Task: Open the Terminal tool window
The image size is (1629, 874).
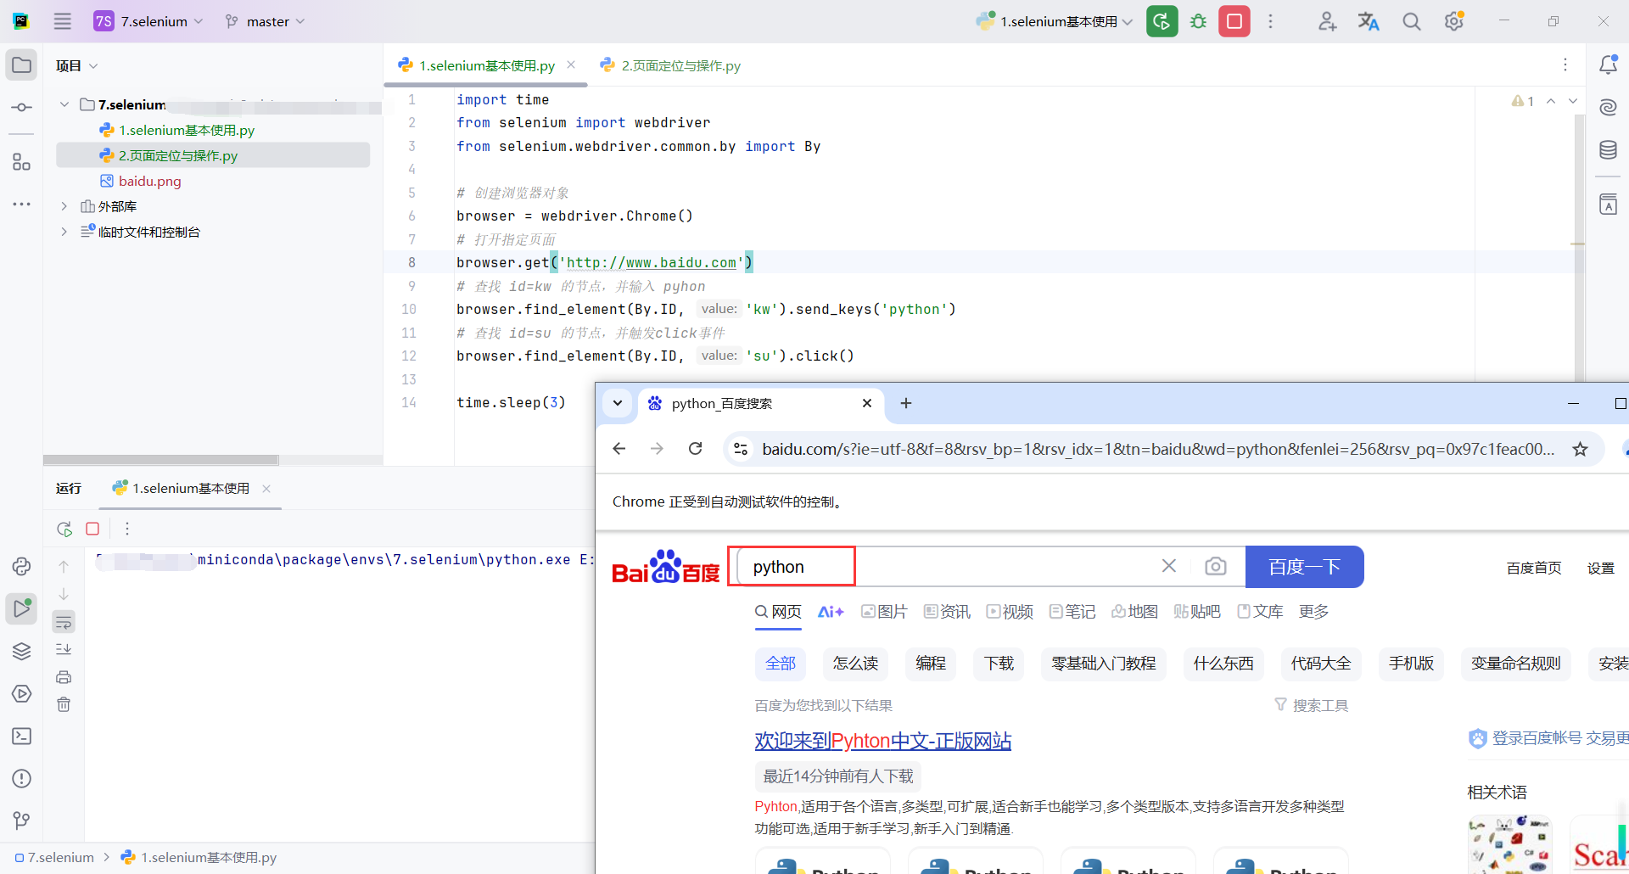Action: pos(21,736)
